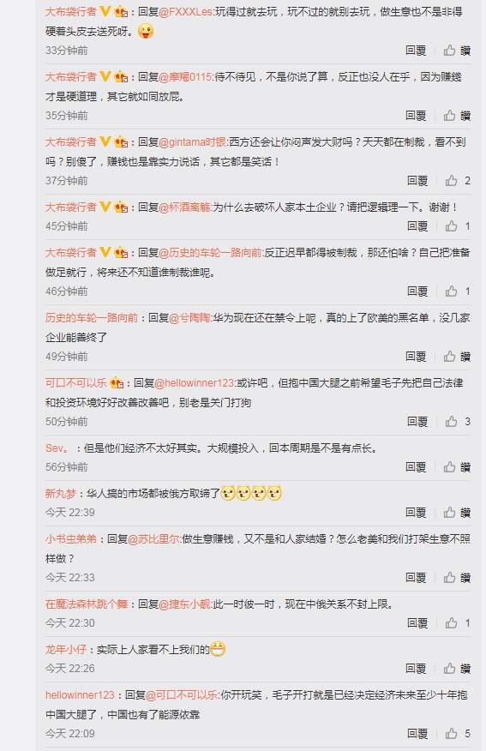Open 历史的车轮一路向前's profile from the 49分钟前 comment

(92, 318)
